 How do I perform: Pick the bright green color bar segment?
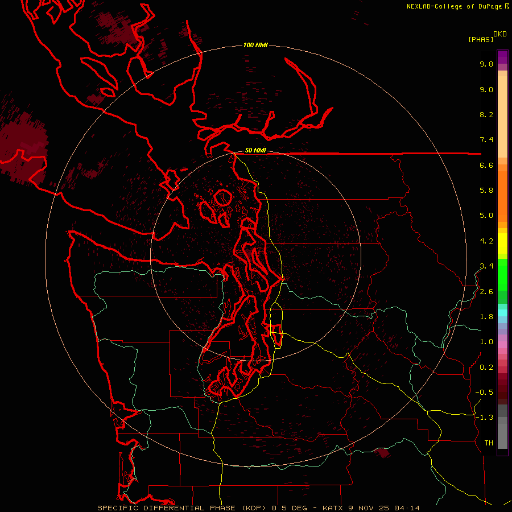[x=502, y=274]
